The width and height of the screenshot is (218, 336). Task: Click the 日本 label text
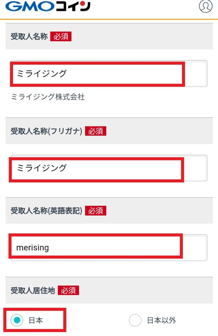(x=36, y=320)
